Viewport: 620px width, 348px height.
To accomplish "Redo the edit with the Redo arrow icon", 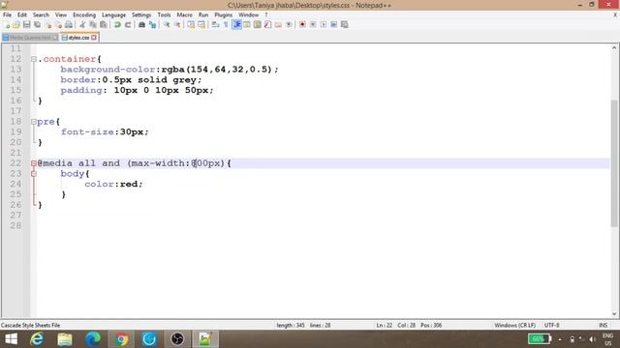I will (128, 25).
